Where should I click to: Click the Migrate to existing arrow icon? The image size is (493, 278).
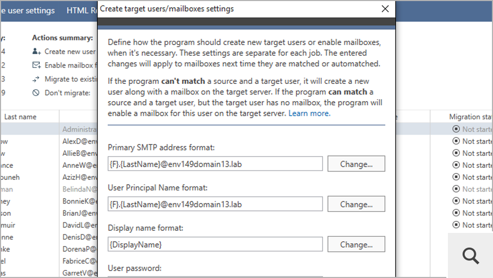(x=36, y=79)
